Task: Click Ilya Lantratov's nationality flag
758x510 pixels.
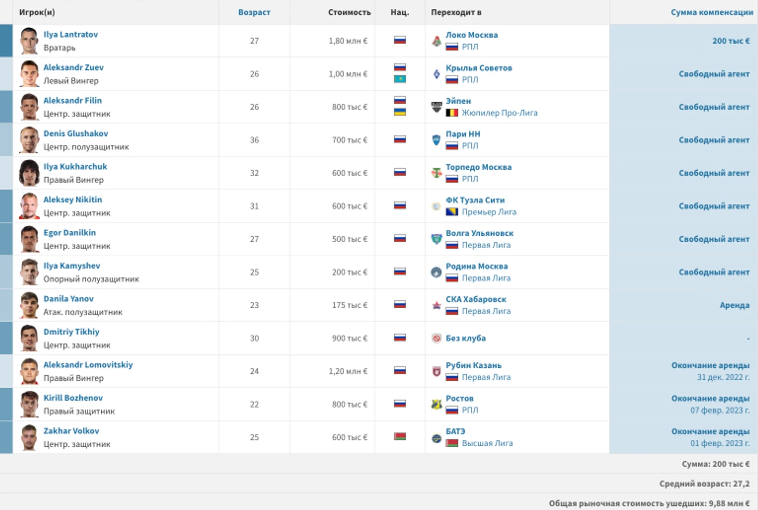Action: pyautogui.click(x=400, y=40)
